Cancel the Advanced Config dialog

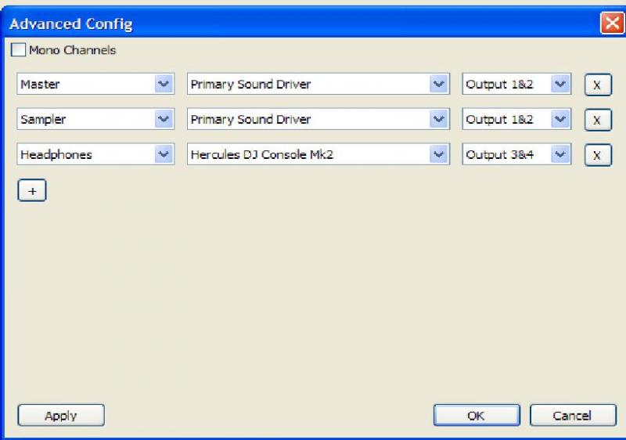573,415
